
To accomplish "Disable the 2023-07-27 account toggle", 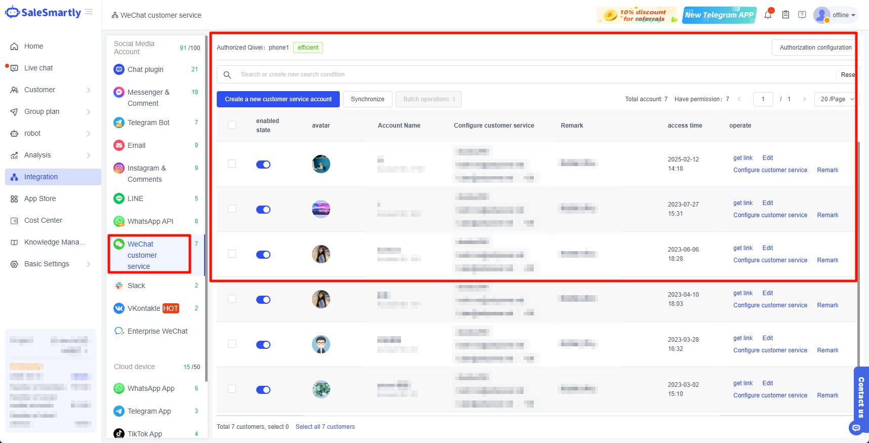I will pos(263,210).
